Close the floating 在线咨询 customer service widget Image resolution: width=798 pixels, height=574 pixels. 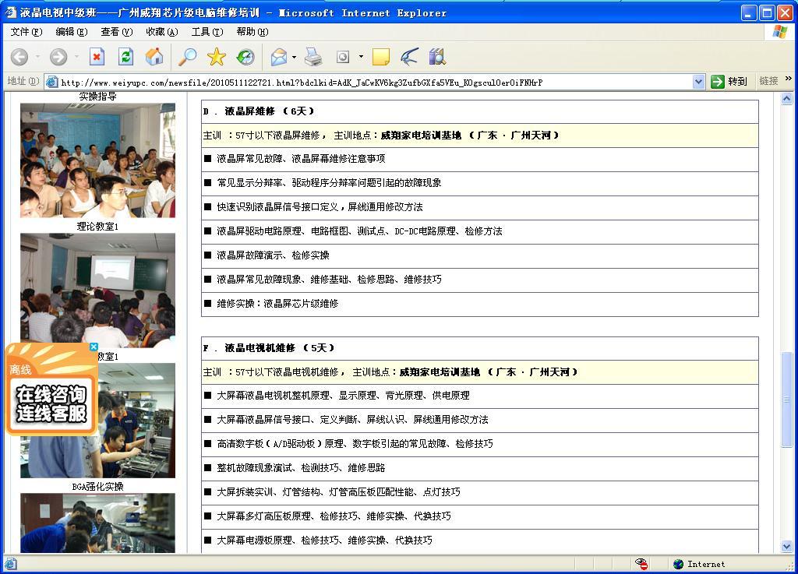[94, 347]
